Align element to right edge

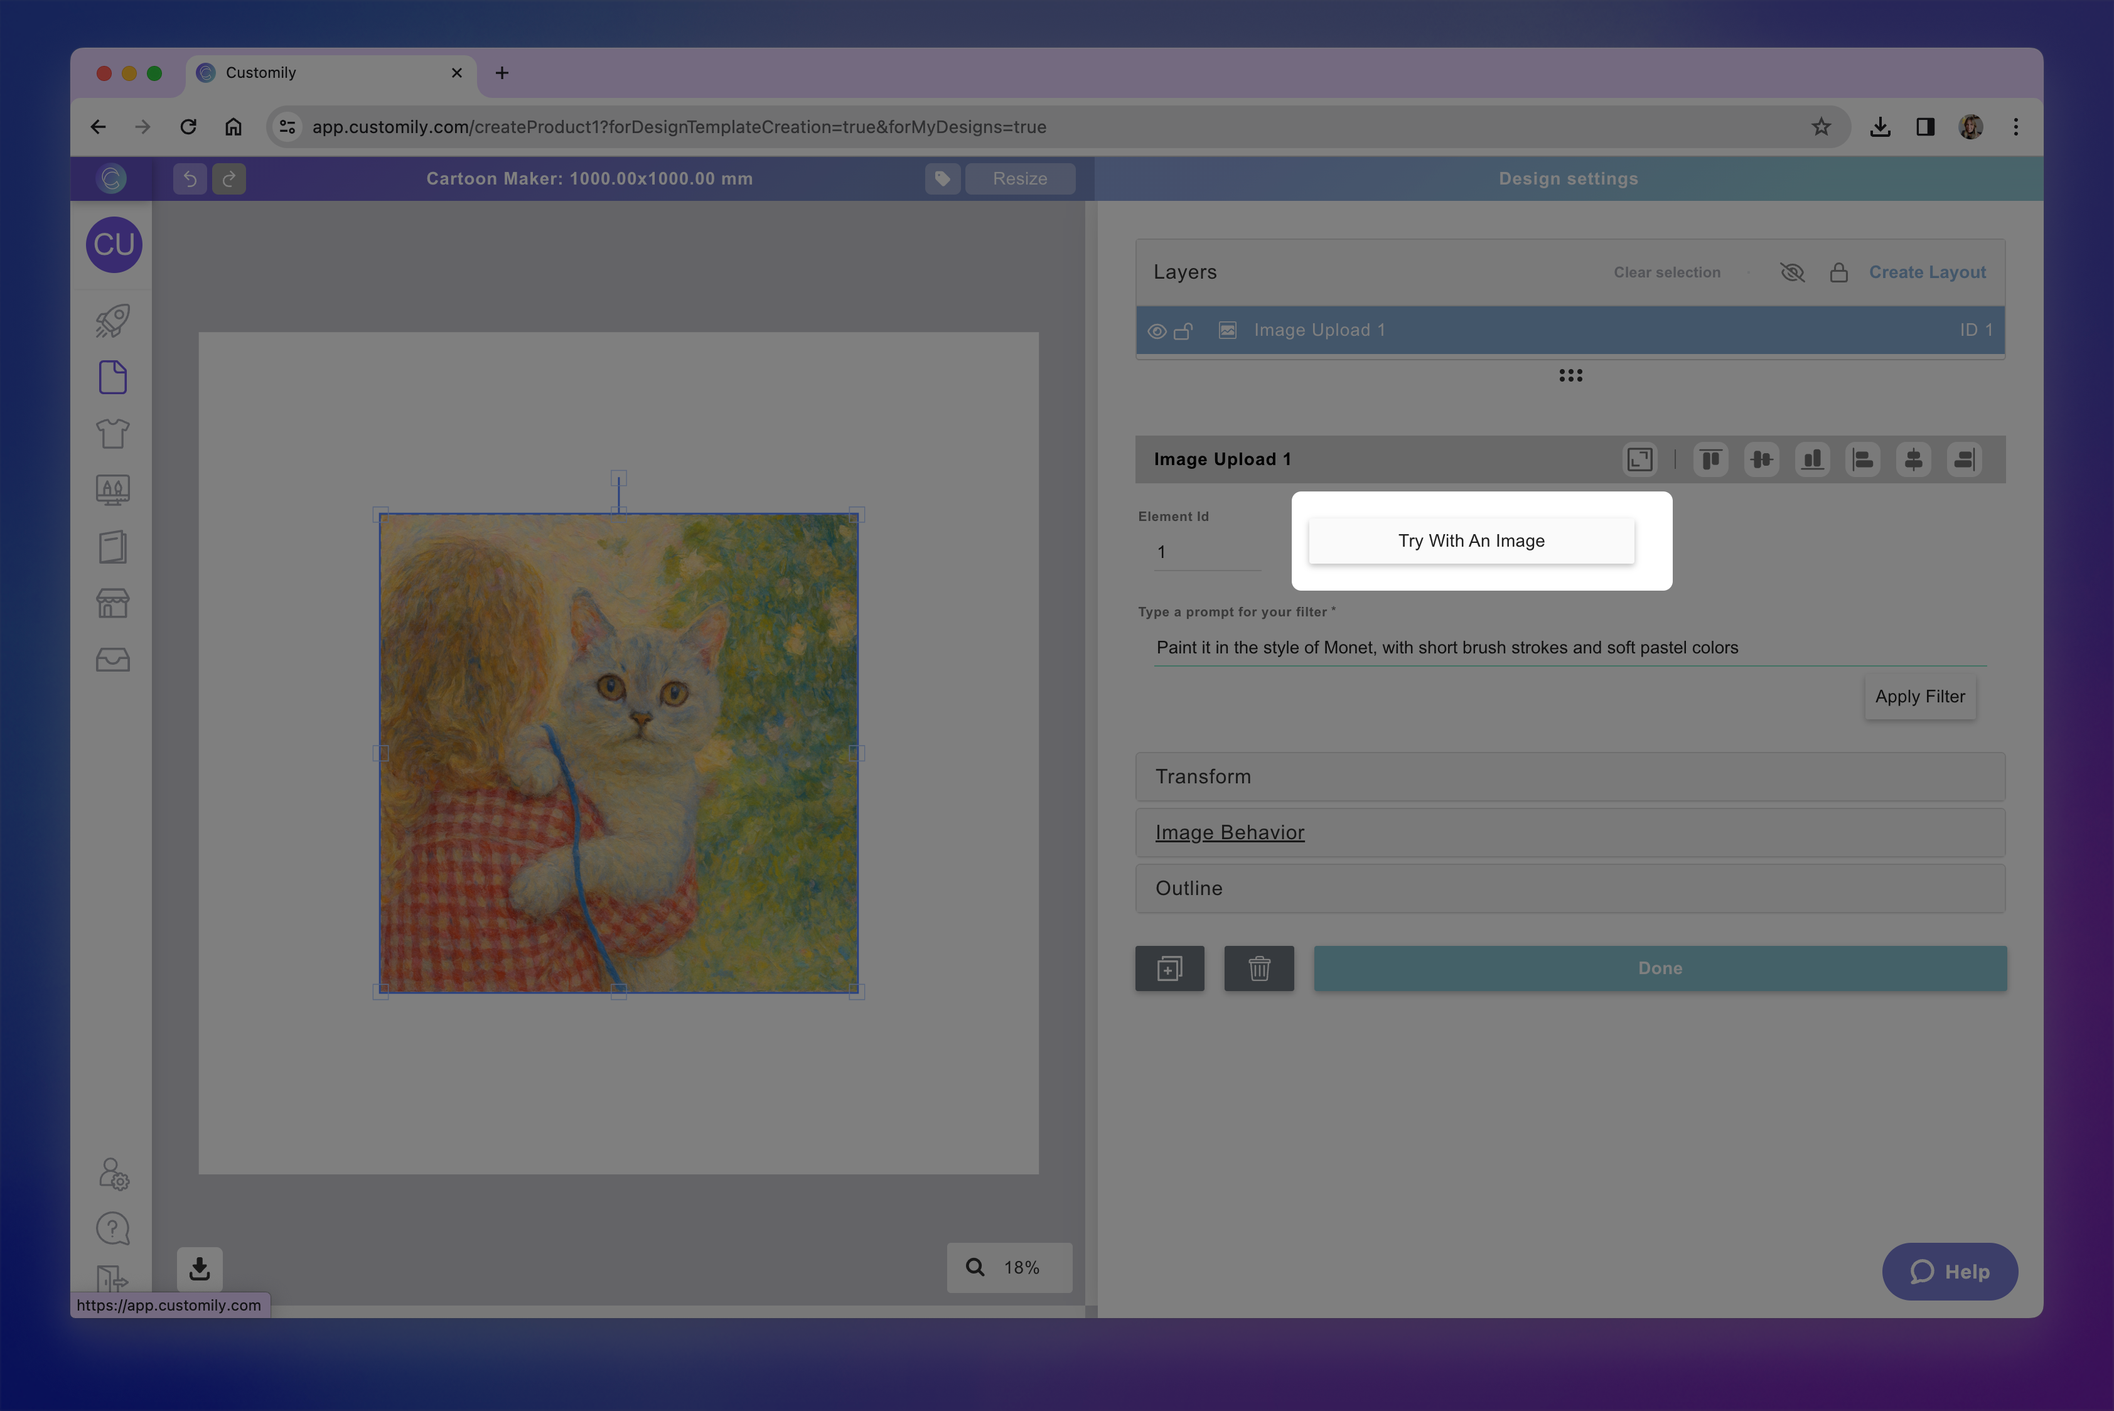[x=1965, y=459]
